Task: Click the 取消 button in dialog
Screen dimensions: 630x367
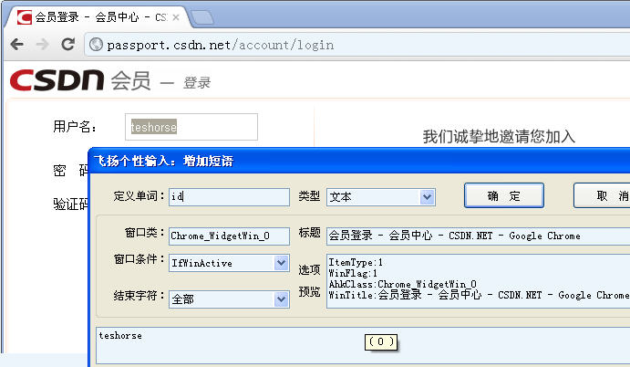Action: tap(603, 195)
